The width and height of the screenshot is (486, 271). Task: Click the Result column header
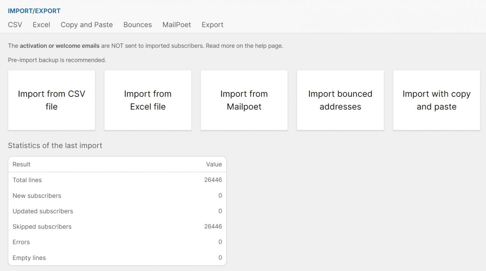click(22, 164)
